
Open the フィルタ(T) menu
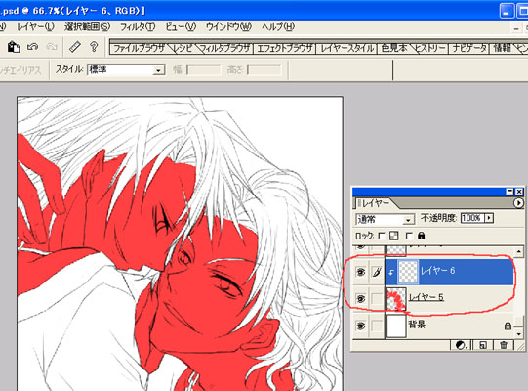(x=138, y=27)
